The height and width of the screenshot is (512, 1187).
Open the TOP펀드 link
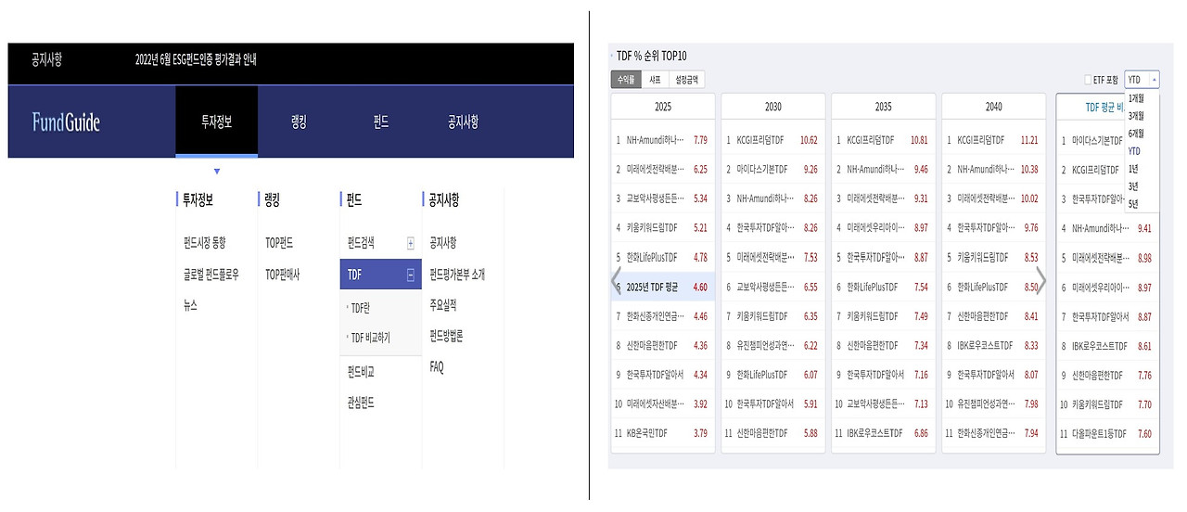point(279,243)
